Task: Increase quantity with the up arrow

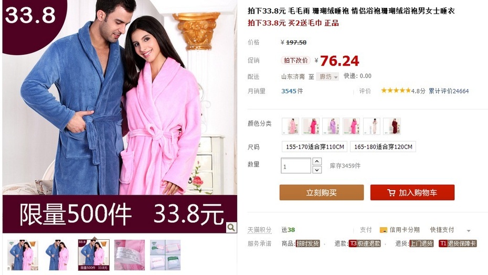Action: [x=317, y=161]
